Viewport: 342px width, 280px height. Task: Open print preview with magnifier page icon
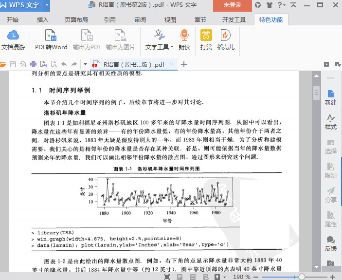tap(54, 64)
